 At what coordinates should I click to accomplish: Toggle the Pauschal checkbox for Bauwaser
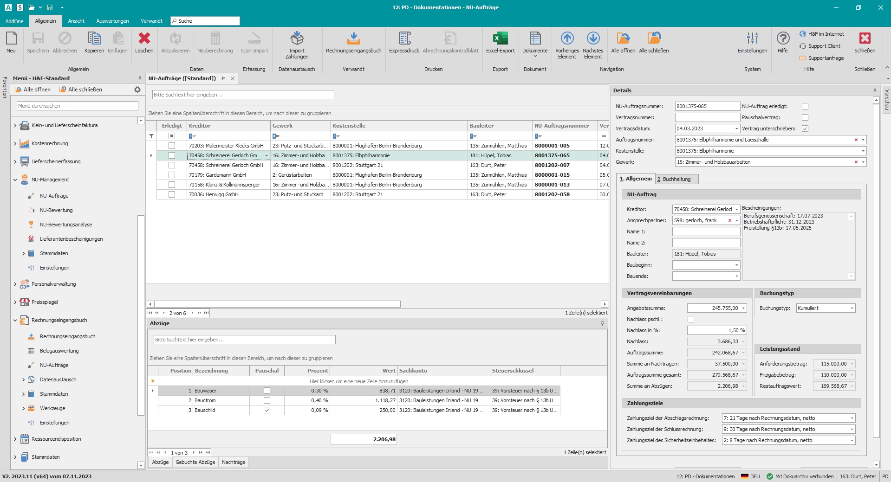coord(267,391)
